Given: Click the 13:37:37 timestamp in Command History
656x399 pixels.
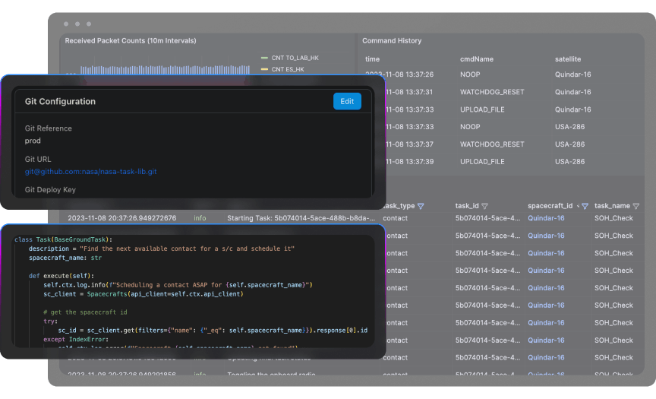Looking at the screenshot, I should [409, 144].
